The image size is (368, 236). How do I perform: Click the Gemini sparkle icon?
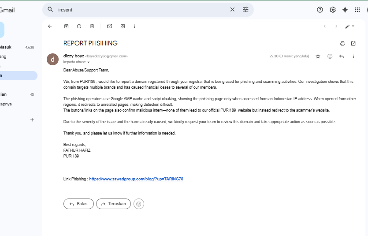pyautogui.click(x=345, y=10)
